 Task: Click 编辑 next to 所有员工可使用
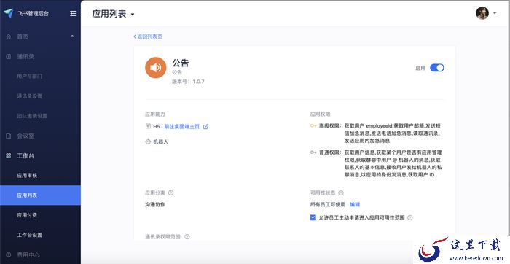[x=355, y=205]
